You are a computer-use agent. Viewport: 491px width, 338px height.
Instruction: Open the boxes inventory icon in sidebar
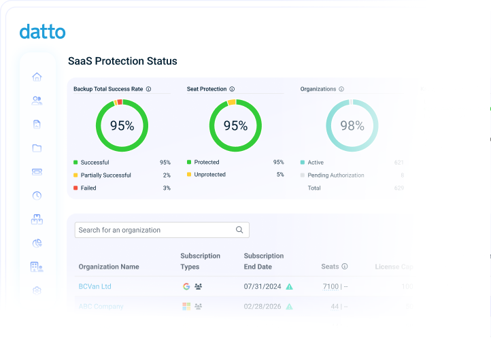[37, 219]
